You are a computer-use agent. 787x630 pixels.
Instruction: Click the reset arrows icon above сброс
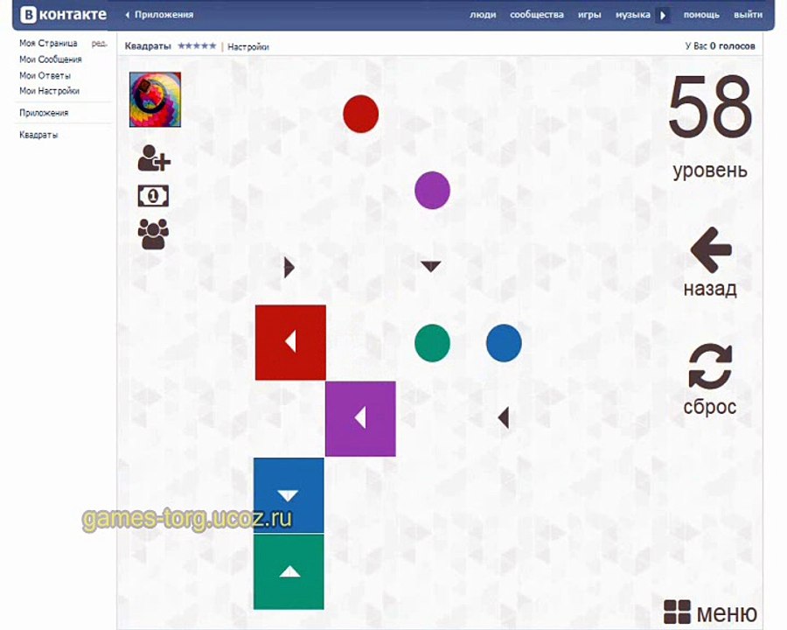[710, 367]
